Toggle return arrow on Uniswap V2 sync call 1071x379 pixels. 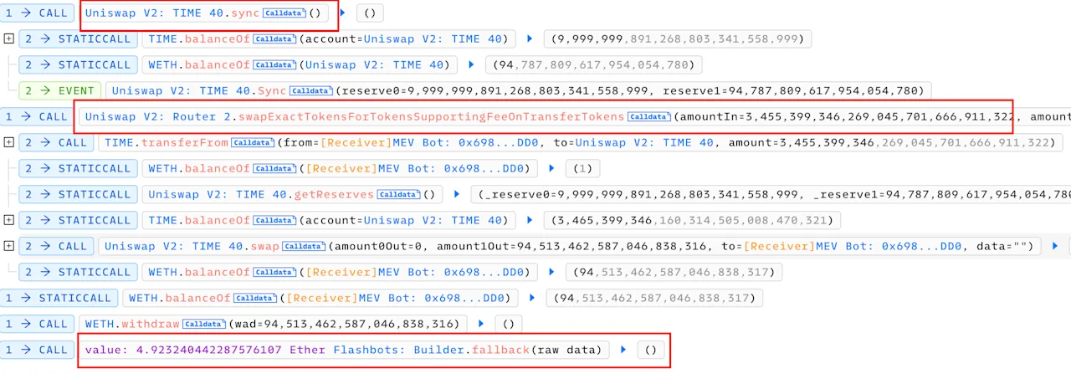344,13
